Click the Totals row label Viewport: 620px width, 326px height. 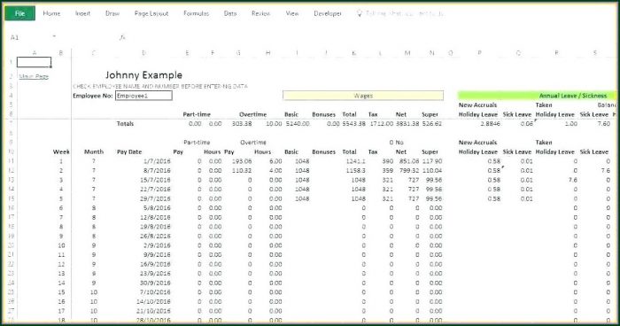pos(125,123)
